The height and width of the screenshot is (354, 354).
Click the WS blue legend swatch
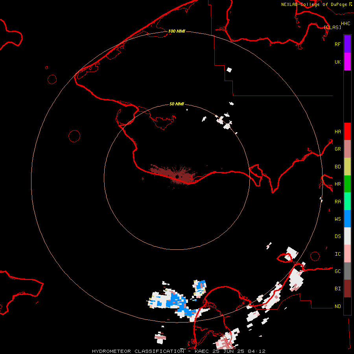coord(347,219)
